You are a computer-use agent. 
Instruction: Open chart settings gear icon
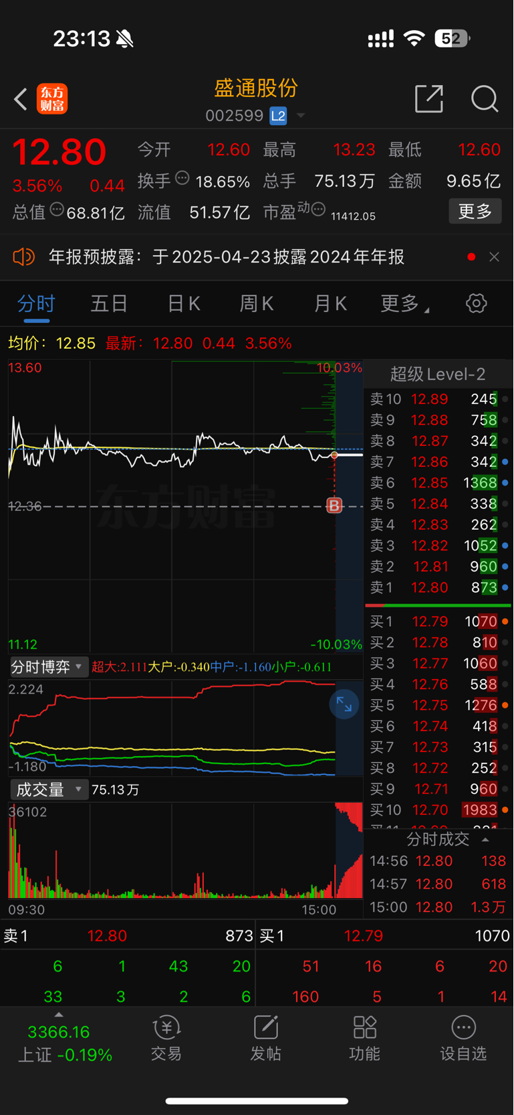pyautogui.click(x=477, y=303)
